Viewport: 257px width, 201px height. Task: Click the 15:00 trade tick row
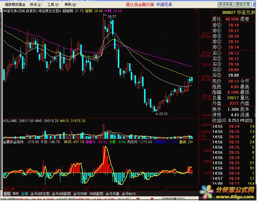(233, 183)
